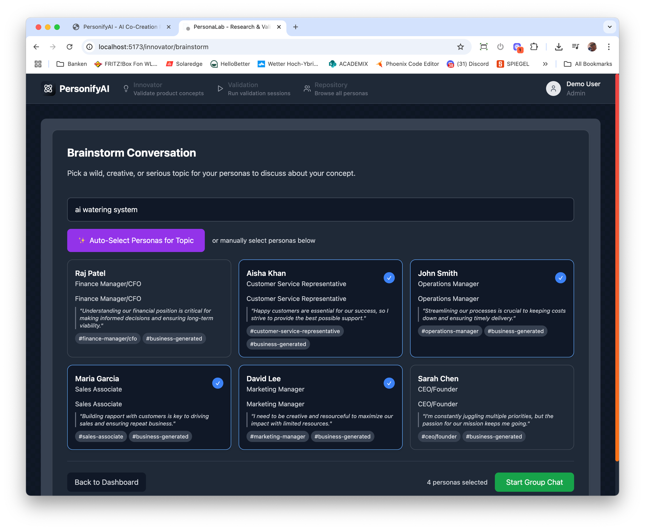Click the ai watering system topic field
This screenshot has height=530, width=645.
[320, 210]
